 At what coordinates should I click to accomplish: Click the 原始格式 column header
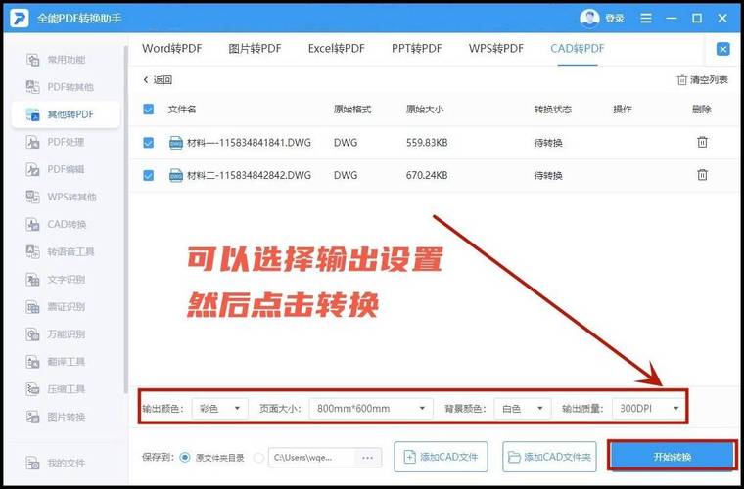(352, 110)
